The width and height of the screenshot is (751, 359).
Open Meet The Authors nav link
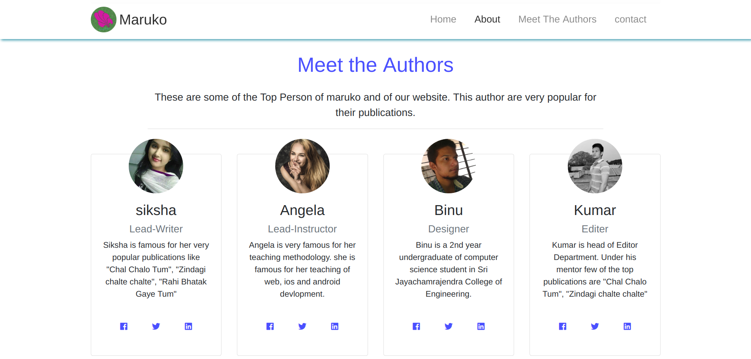557,19
